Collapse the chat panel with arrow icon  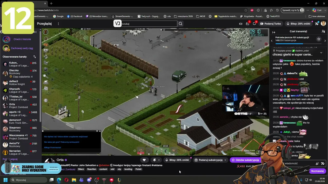coord(274,32)
